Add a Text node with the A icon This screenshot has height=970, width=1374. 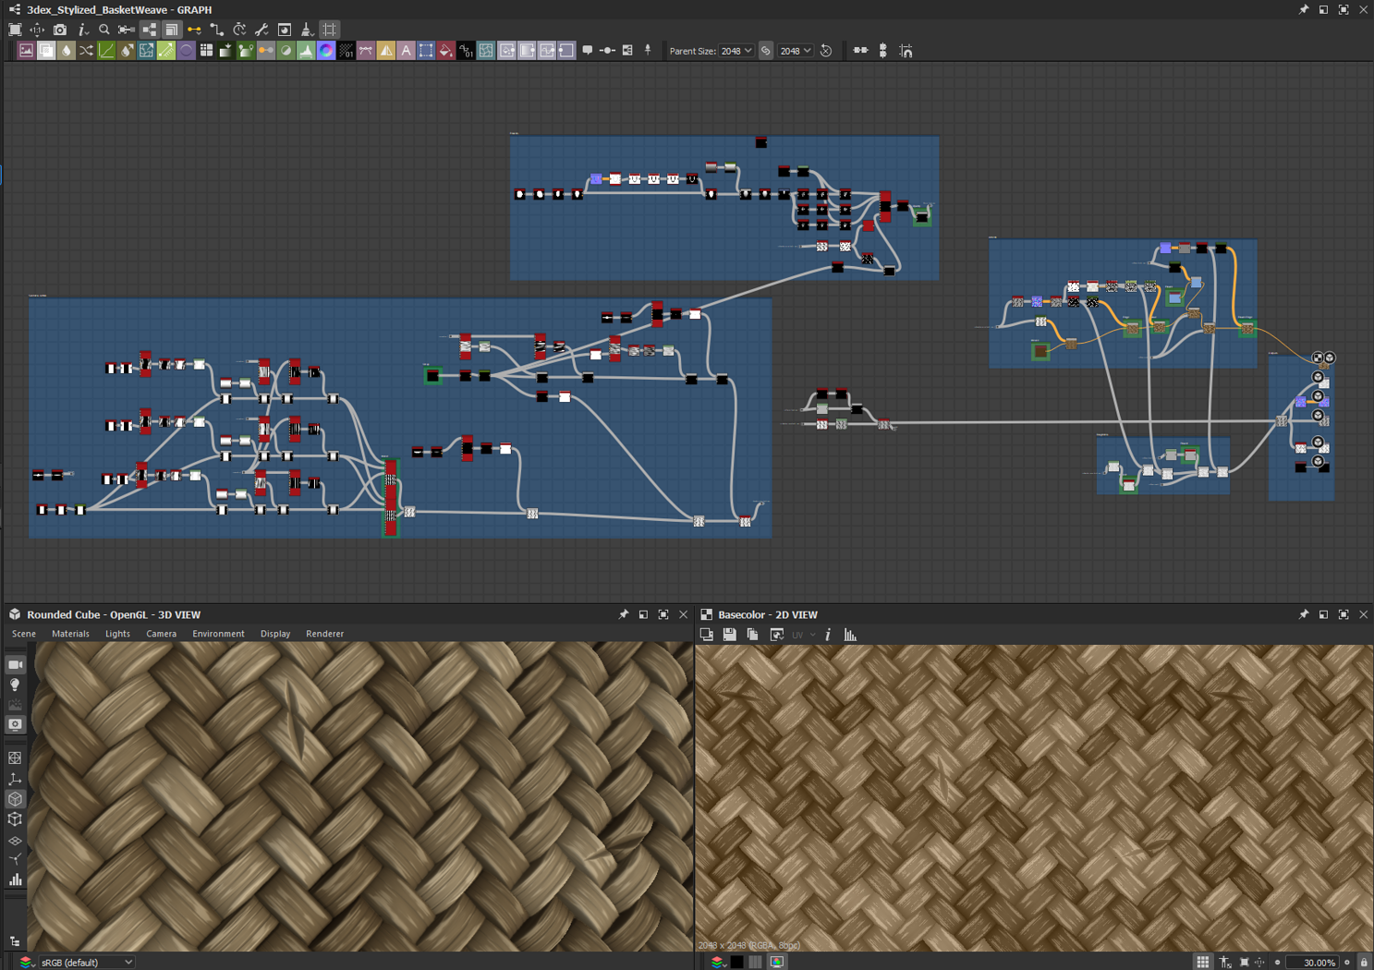tap(406, 51)
